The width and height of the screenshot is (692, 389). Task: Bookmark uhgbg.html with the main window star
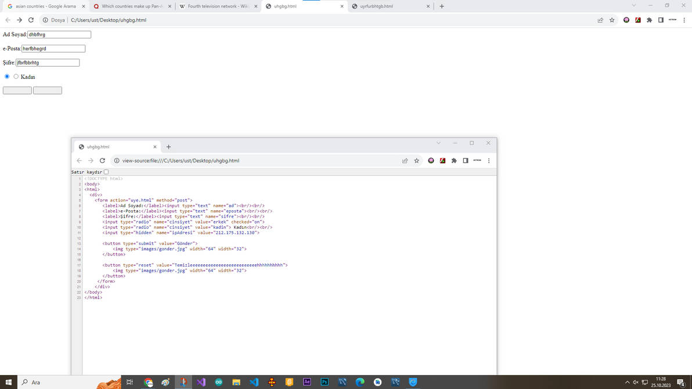(x=612, y=20)
